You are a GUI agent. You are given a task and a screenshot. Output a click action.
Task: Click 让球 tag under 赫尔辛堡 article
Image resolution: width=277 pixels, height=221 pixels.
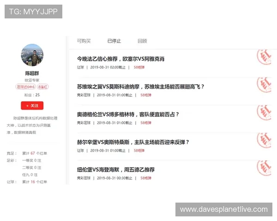click(80, 151)
